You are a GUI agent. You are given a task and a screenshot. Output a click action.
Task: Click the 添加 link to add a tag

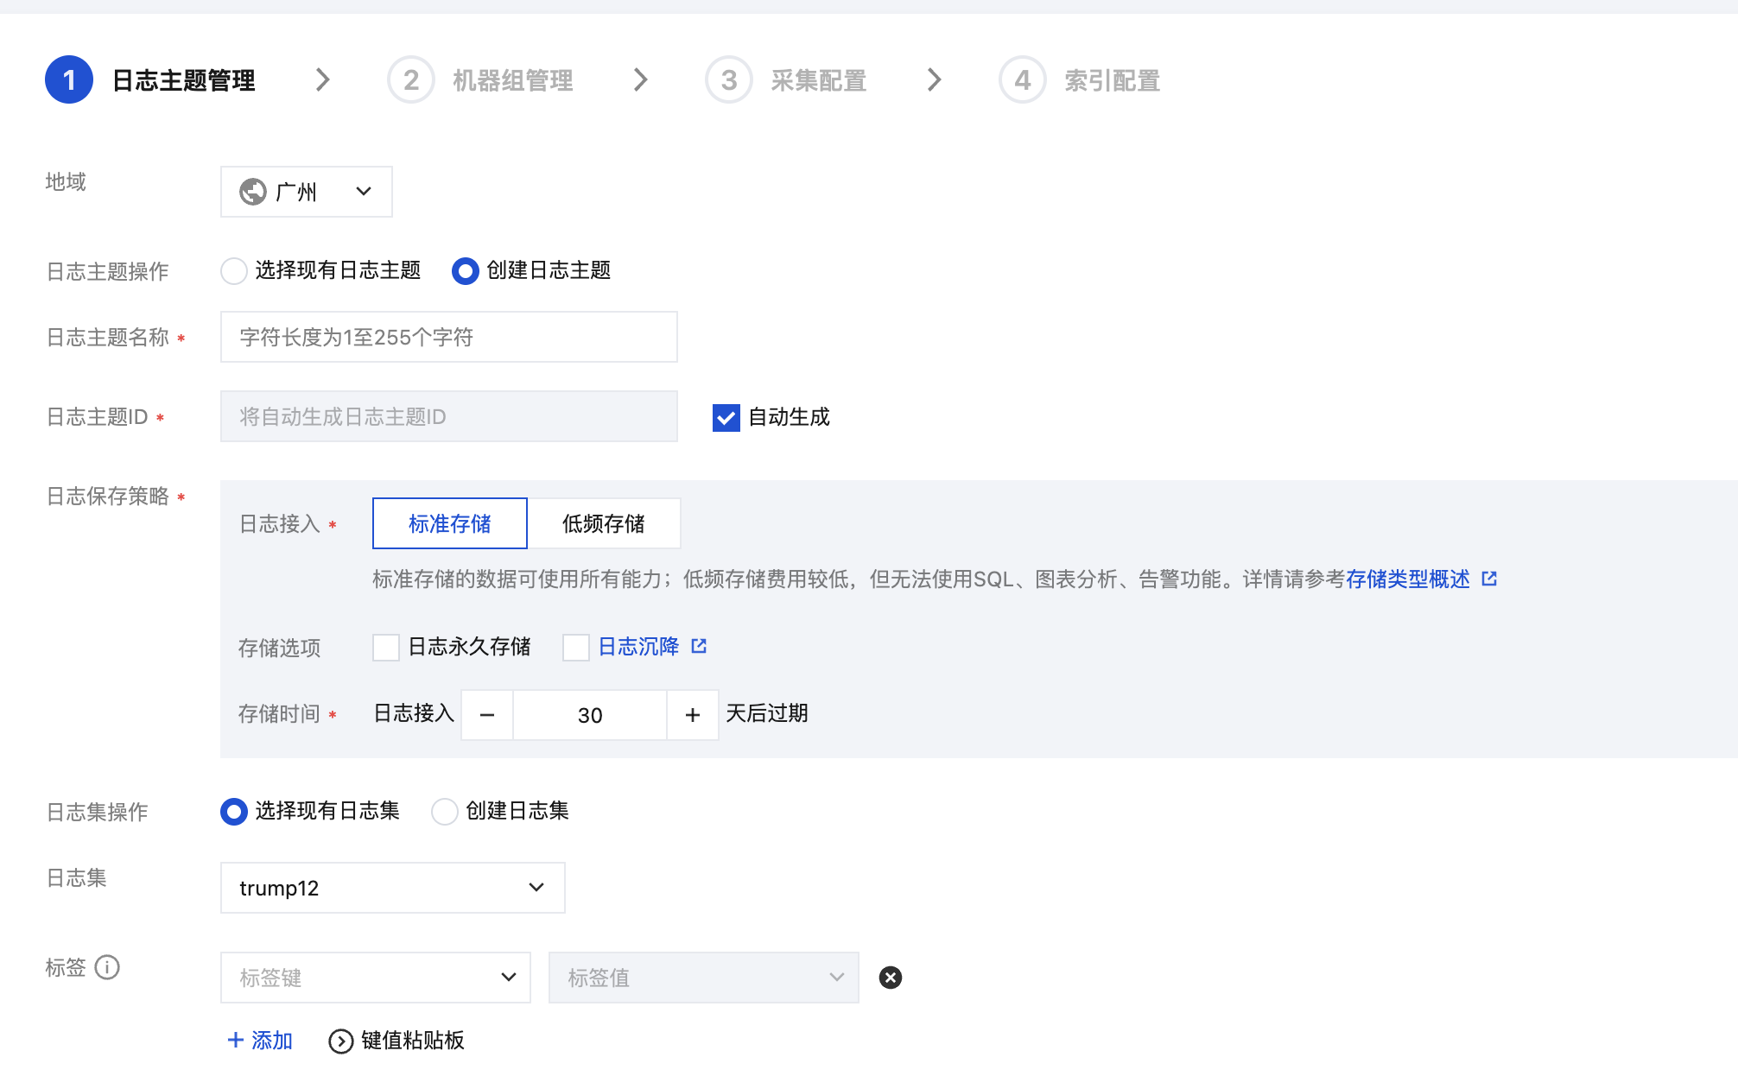[260, 1041]
